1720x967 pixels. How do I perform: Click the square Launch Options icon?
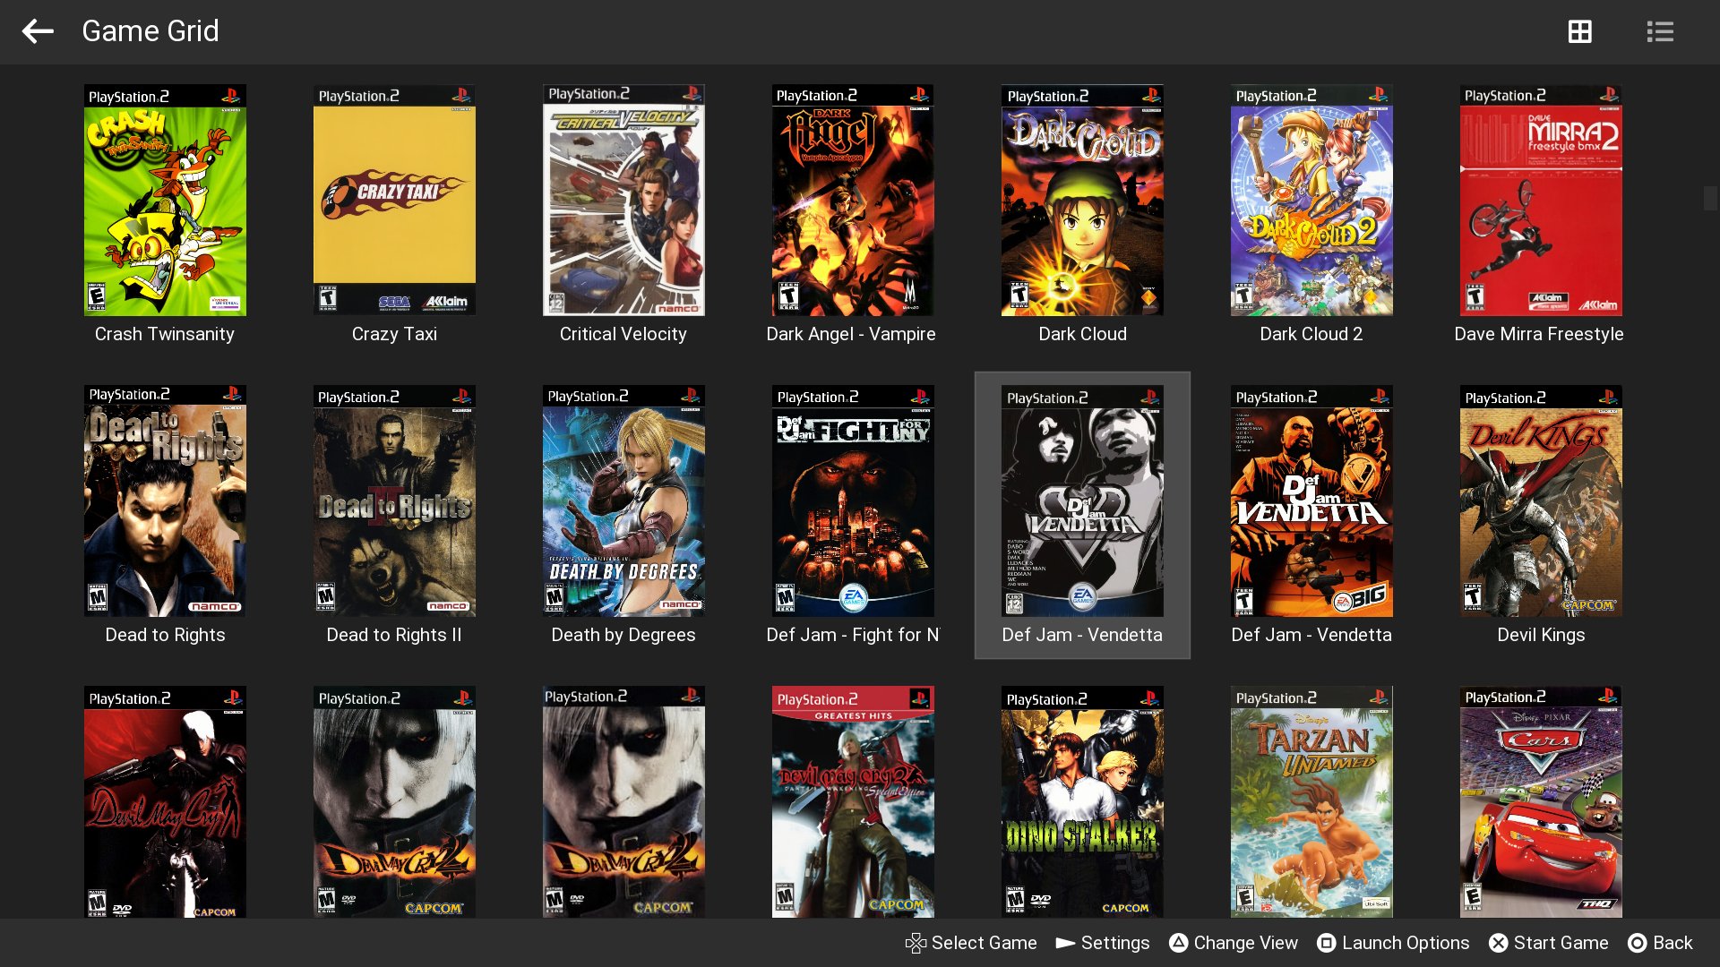(x=1327, y=943)
